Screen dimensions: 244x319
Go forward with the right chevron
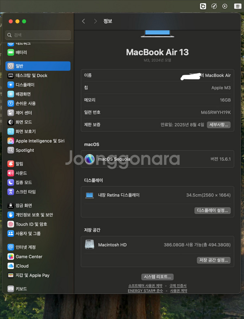(95, 21)
